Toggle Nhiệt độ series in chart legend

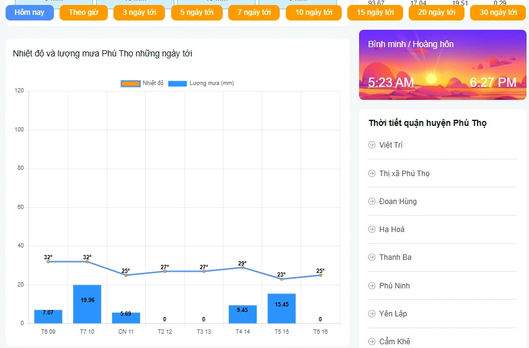pyautogui.click(x=143, y=83)
